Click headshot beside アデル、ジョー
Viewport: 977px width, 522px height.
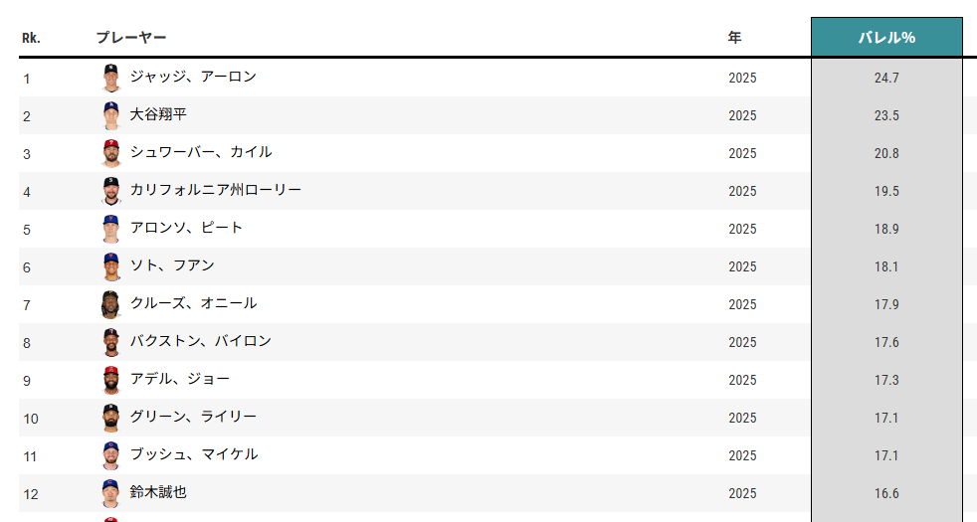point(110,380)
